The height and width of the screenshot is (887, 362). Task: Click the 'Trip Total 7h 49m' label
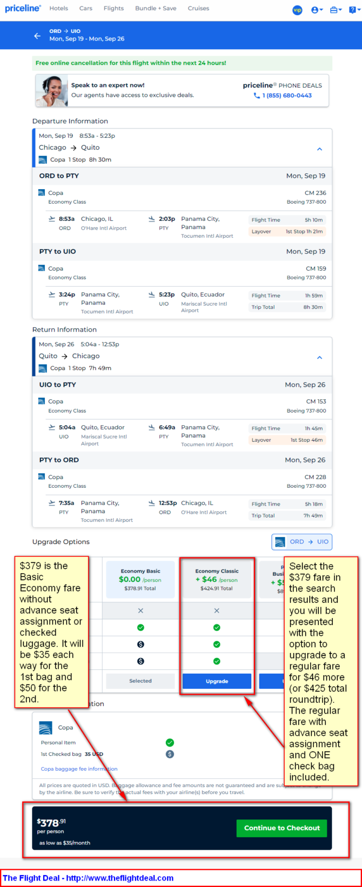pos(287,515)
